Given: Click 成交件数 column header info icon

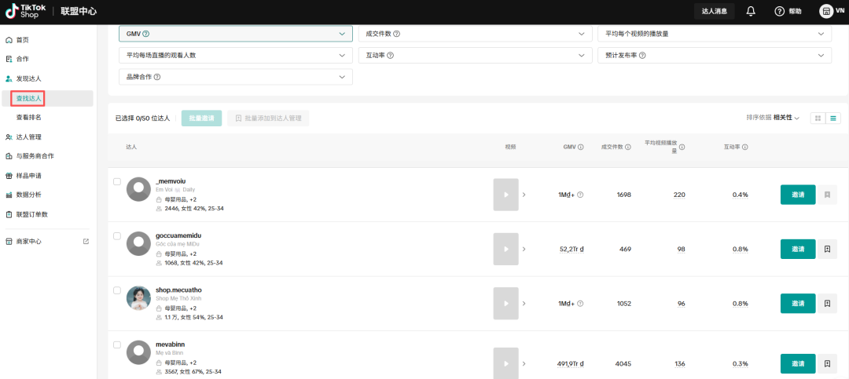Looking at the screenshot, I should point(628,147).
